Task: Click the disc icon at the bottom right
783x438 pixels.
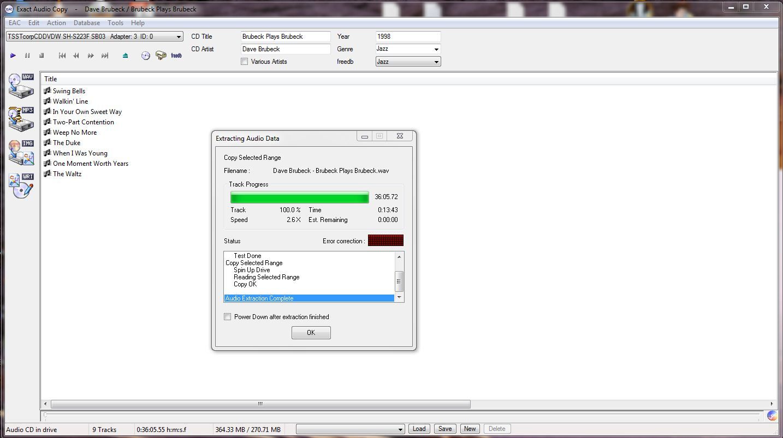Action: point(772,416)
